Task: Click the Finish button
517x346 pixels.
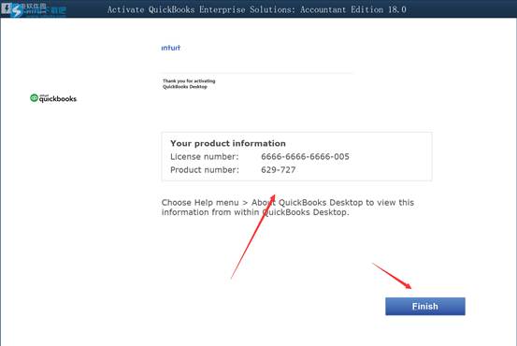Action: [x=425, y=306]
